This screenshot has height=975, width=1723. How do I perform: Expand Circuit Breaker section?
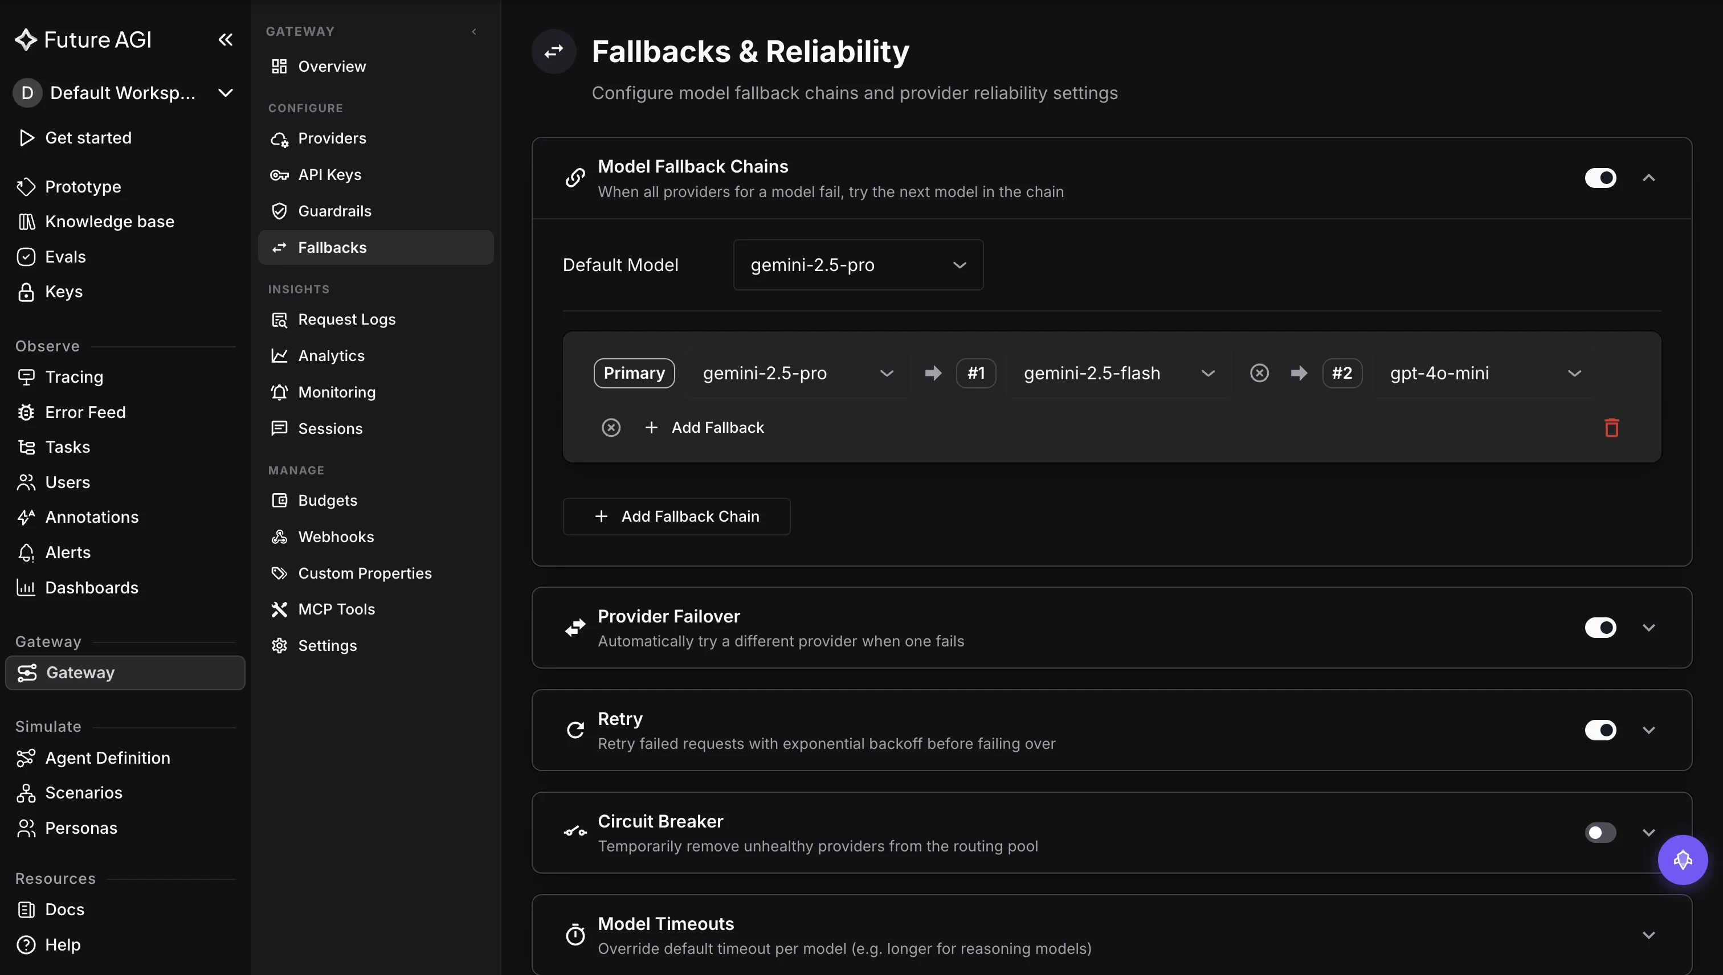point(1648,833)
